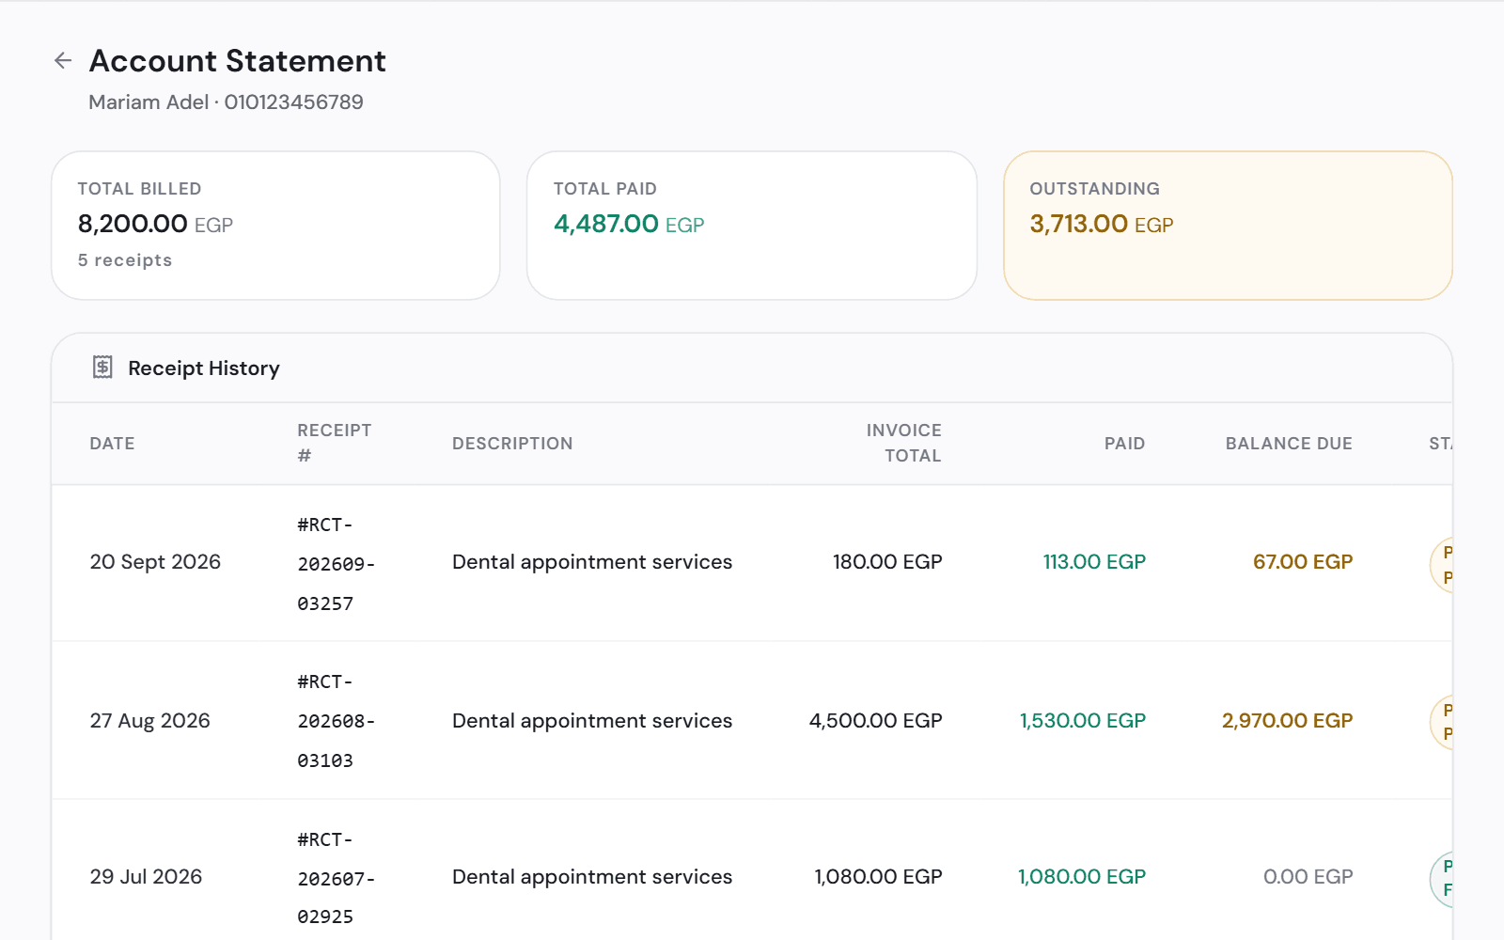The height and width of the screenshot is (940, 1504).
Task: Click the Outstanding 3,713.00 EGP amount
Action: click(1102, 224)
